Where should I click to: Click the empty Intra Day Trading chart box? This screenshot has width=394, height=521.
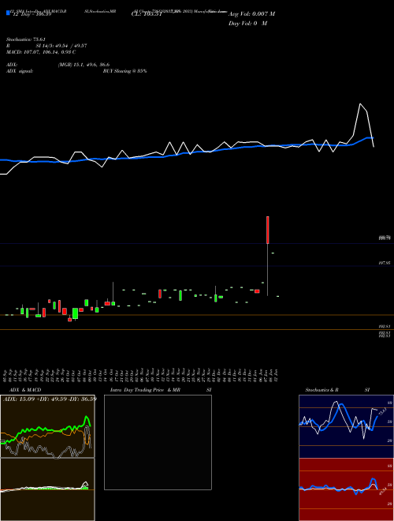click(x=158, y=442)
